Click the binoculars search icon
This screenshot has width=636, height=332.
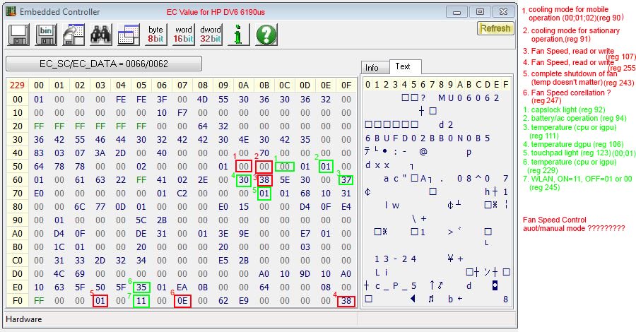(101, 35)
